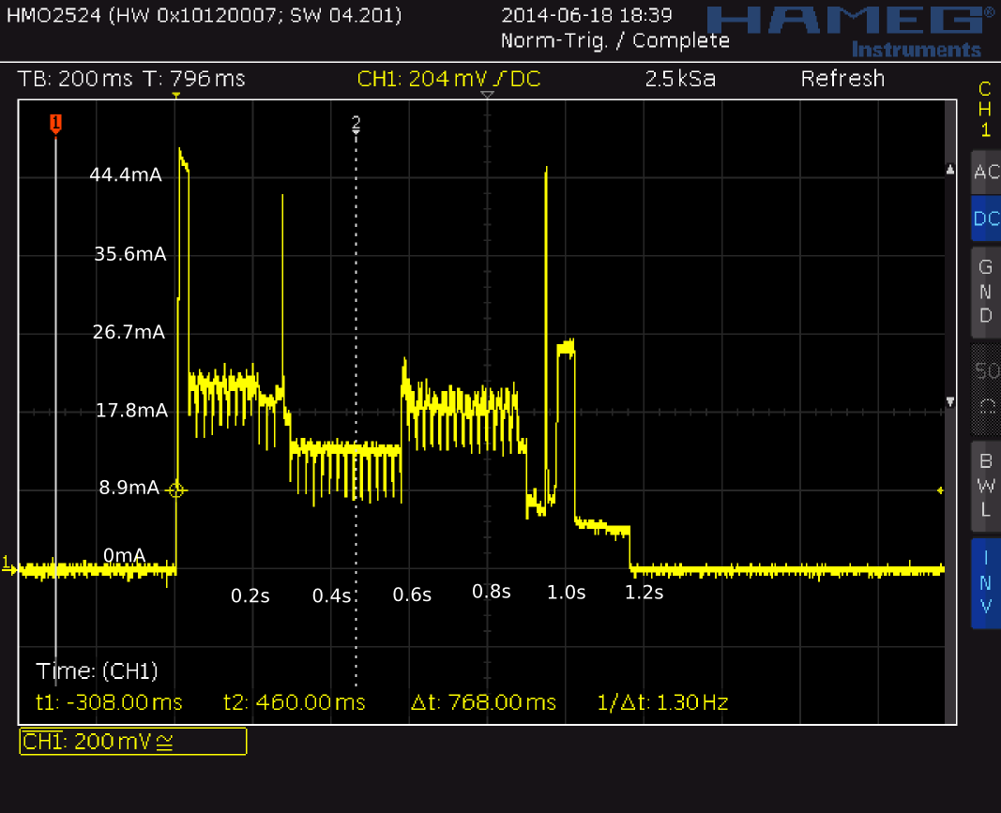Screen dimensions: 1001x813
Task: Click the TB: 200 ms timebase readout
Action: (x=75, y=79)
